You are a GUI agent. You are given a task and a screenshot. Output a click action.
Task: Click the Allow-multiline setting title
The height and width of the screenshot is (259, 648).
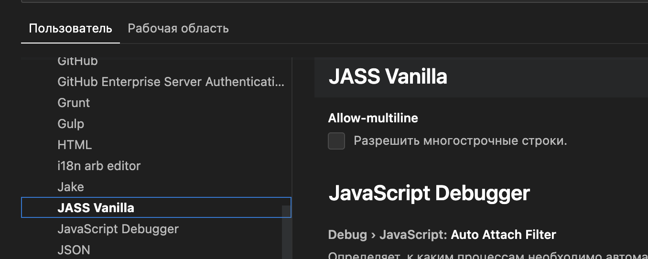tap(373, 118)
